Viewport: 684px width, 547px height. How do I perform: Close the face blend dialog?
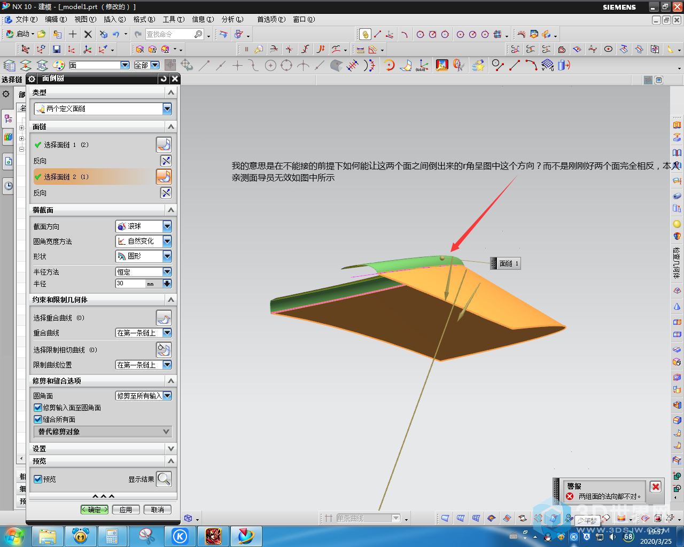(174, 79)
